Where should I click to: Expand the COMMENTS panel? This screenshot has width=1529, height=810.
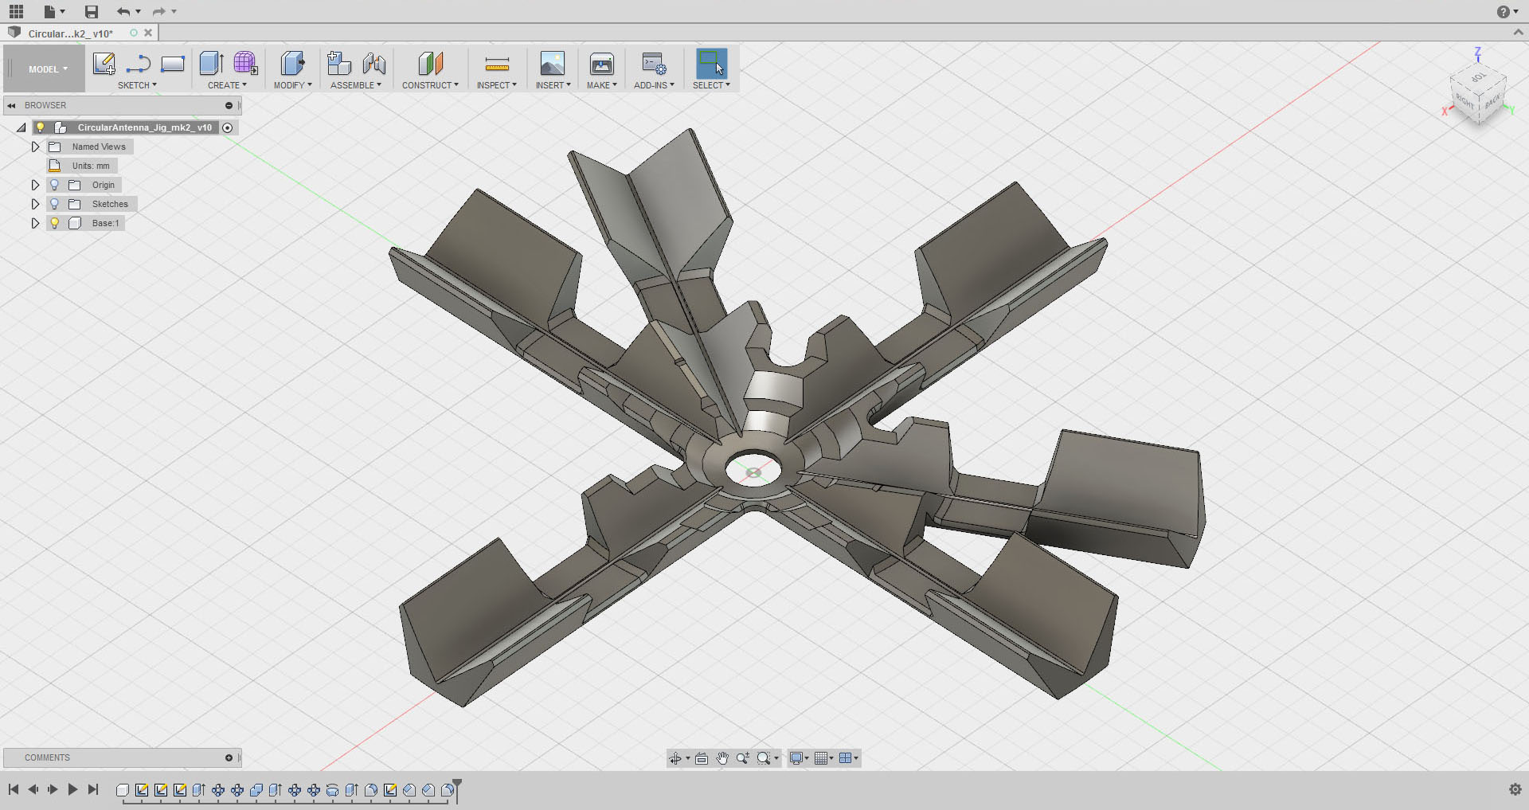[x=229, y=757]
